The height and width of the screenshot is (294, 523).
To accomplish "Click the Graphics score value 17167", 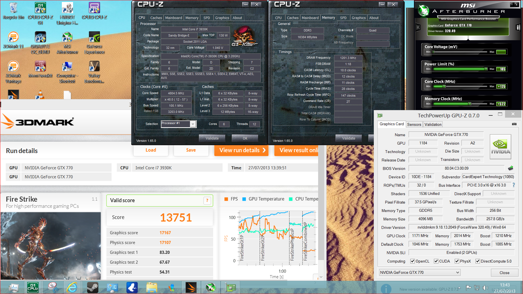I will [165, 233].
